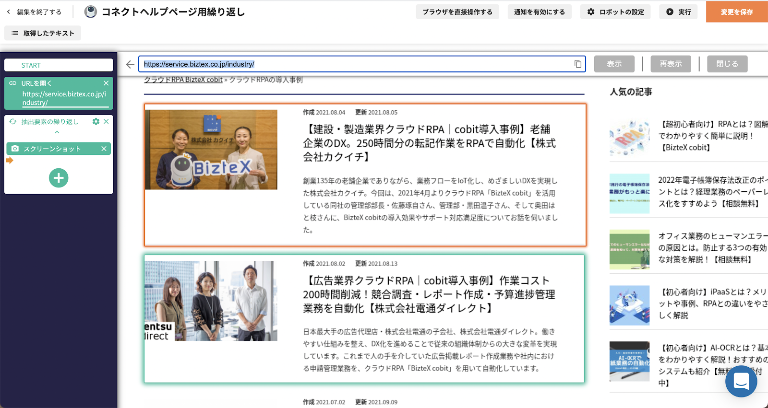Open settings gear of 抽出要素の繰り返し step

pos(96,122)
